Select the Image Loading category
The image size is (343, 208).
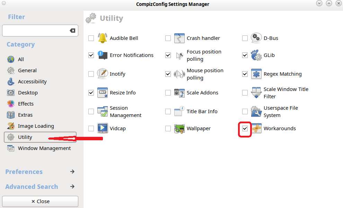click(x=40, y=126)
